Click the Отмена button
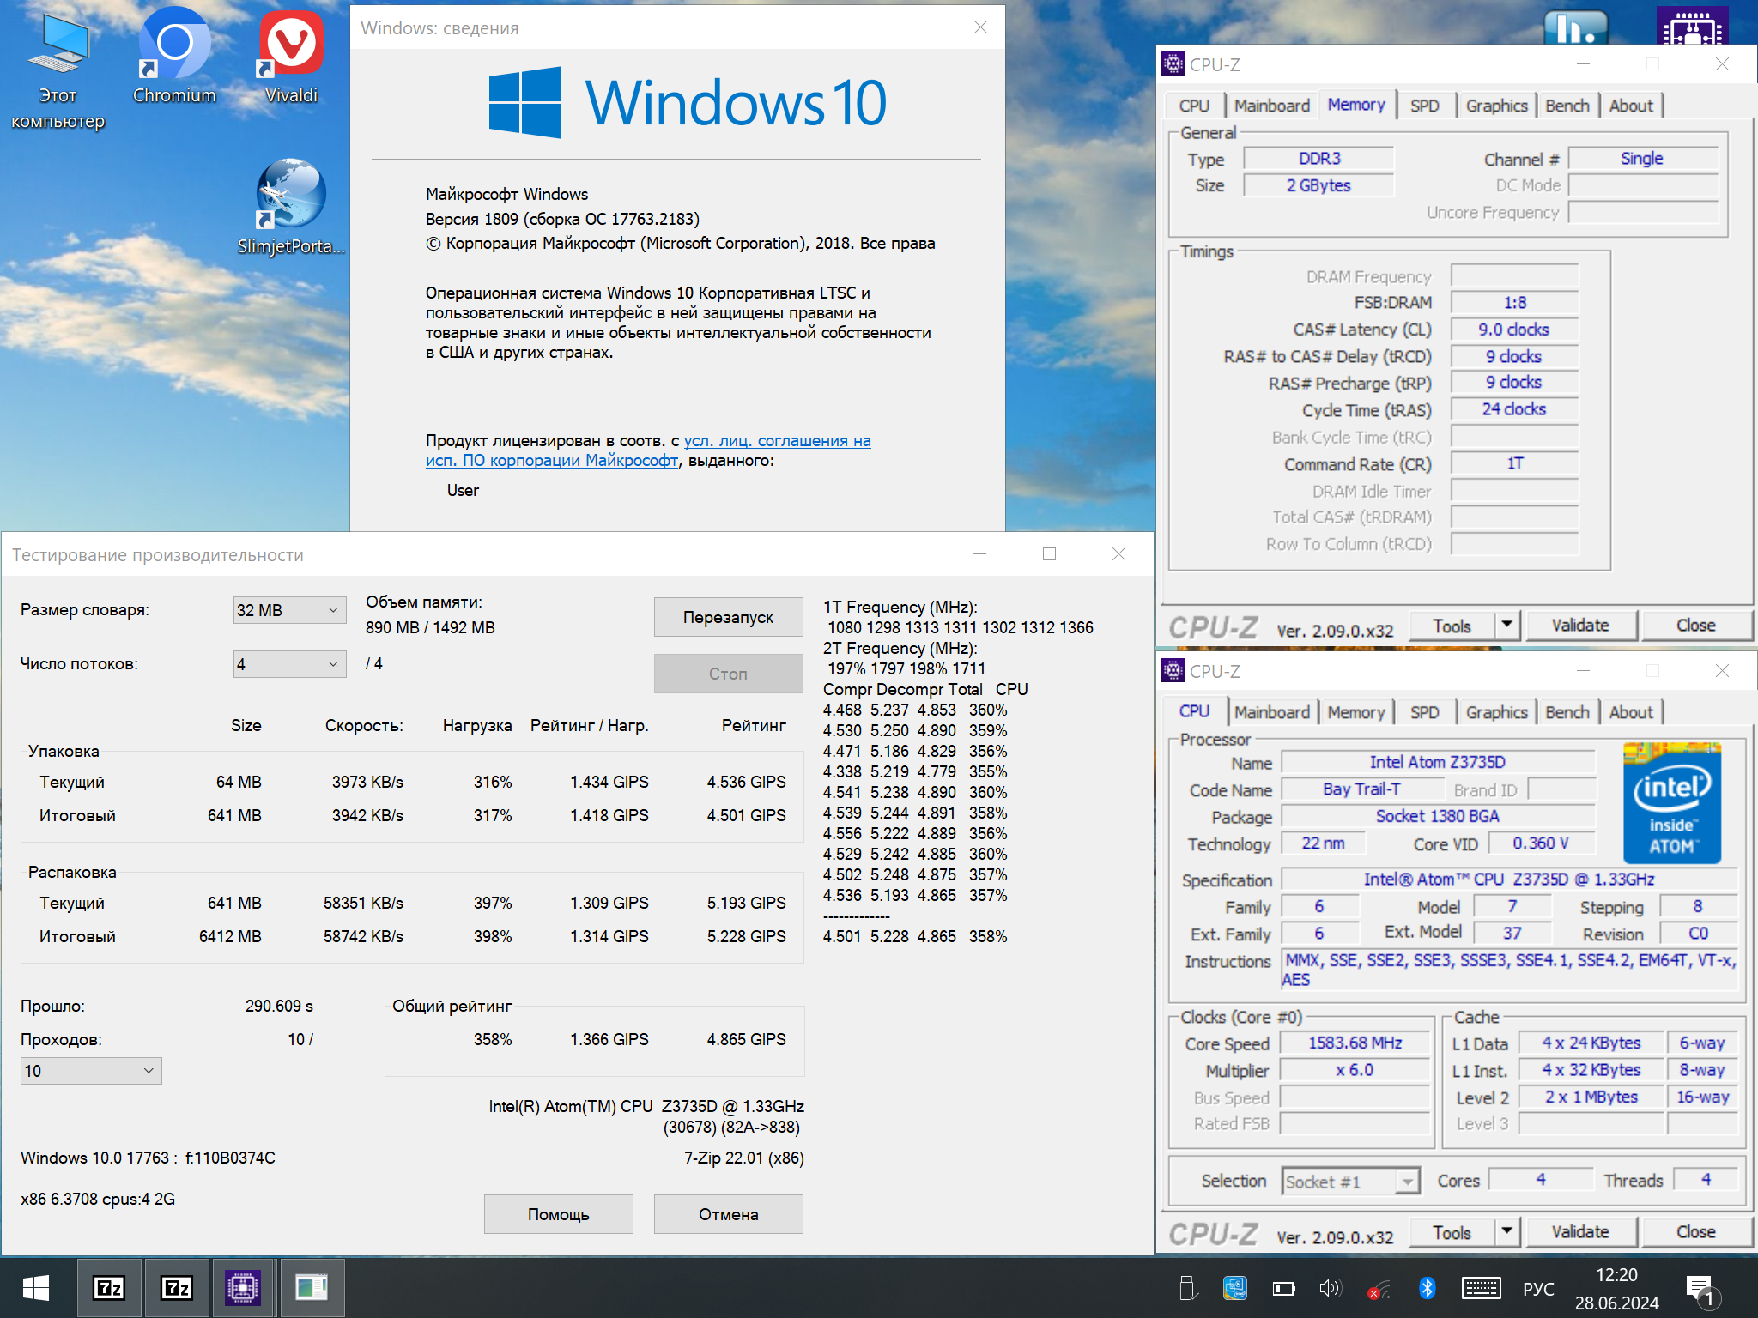This screenshot has width=1758, height=1318. [x=728, y=1214]
